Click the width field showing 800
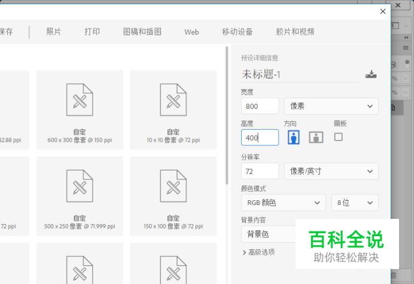 pyautogui.click(x=260, y=106)
